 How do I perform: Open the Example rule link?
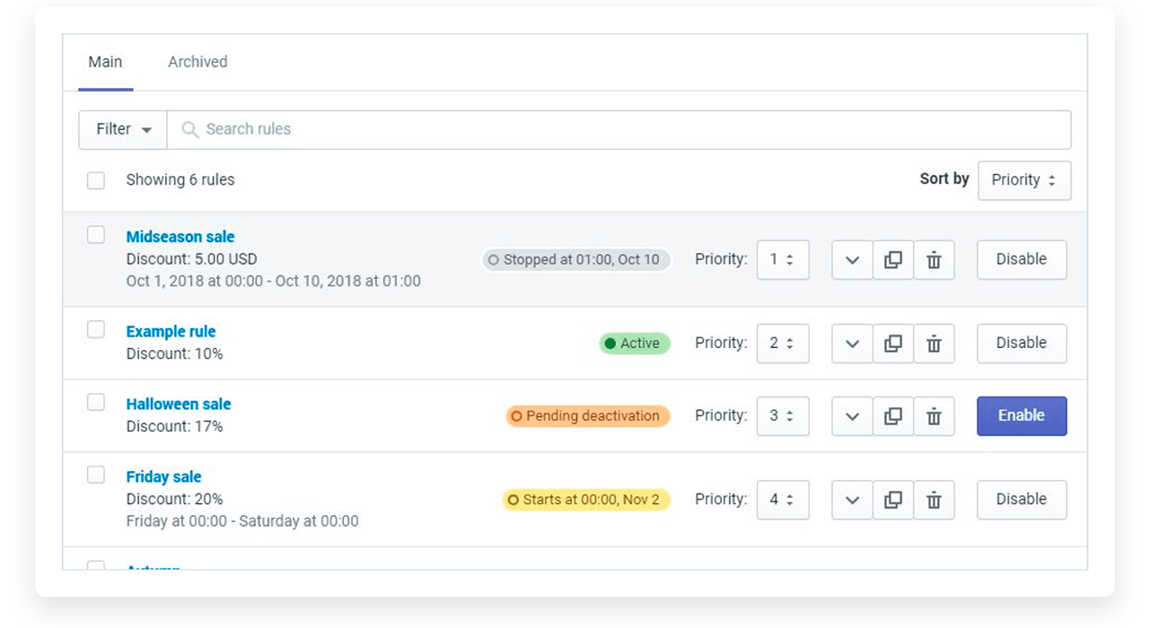pyautogui.click(x=171, y=331)
